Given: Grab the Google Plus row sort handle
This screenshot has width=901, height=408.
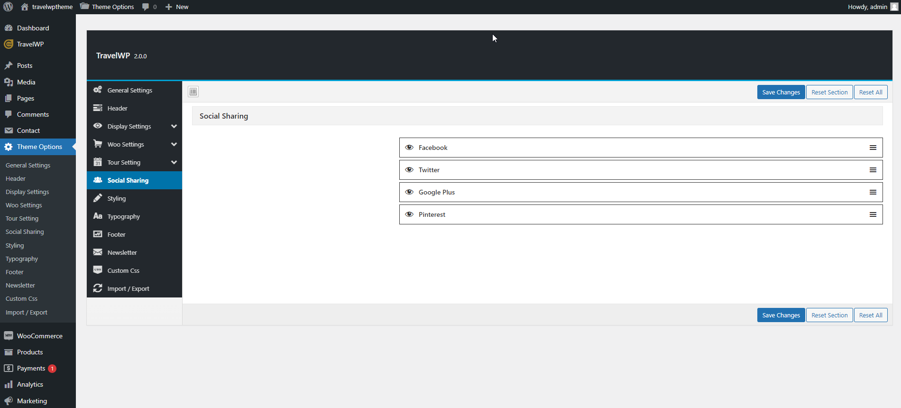Looking at the screenshot, I should [873, 192].
